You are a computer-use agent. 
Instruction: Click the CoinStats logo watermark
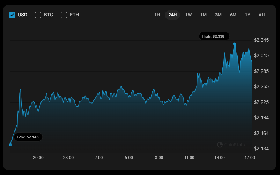tap(231, 145)
